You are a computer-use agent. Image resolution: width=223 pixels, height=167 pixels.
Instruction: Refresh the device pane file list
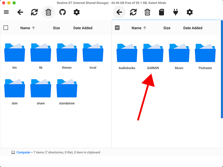[133, 12]
